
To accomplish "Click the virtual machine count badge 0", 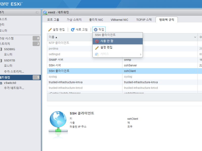I will click(x=36, y=38).
